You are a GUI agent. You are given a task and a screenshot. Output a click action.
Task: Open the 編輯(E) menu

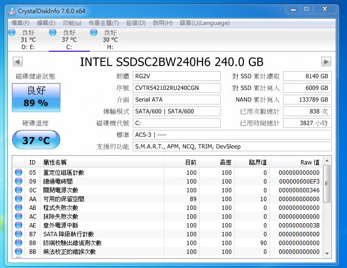(x=46, y=23)
